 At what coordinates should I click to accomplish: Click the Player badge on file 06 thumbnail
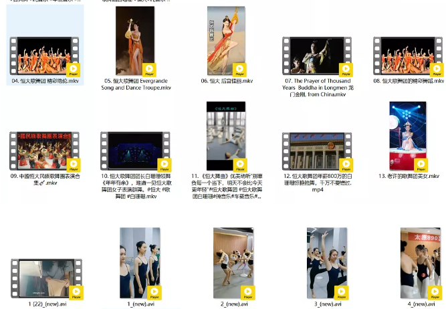(239, 70)
